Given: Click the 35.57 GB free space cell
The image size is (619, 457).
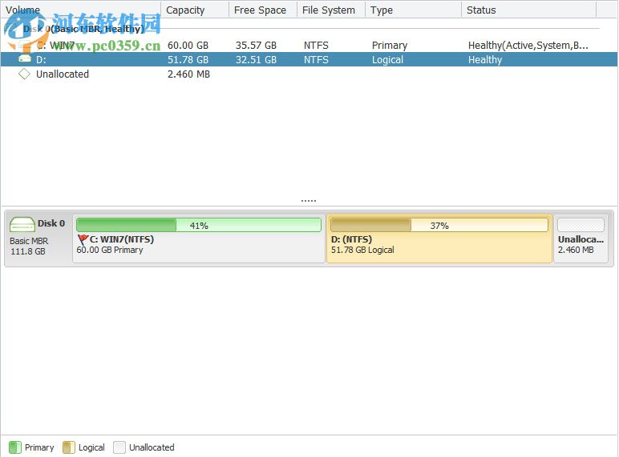Looking at the screenshot, I should click(x=256, y=46).
